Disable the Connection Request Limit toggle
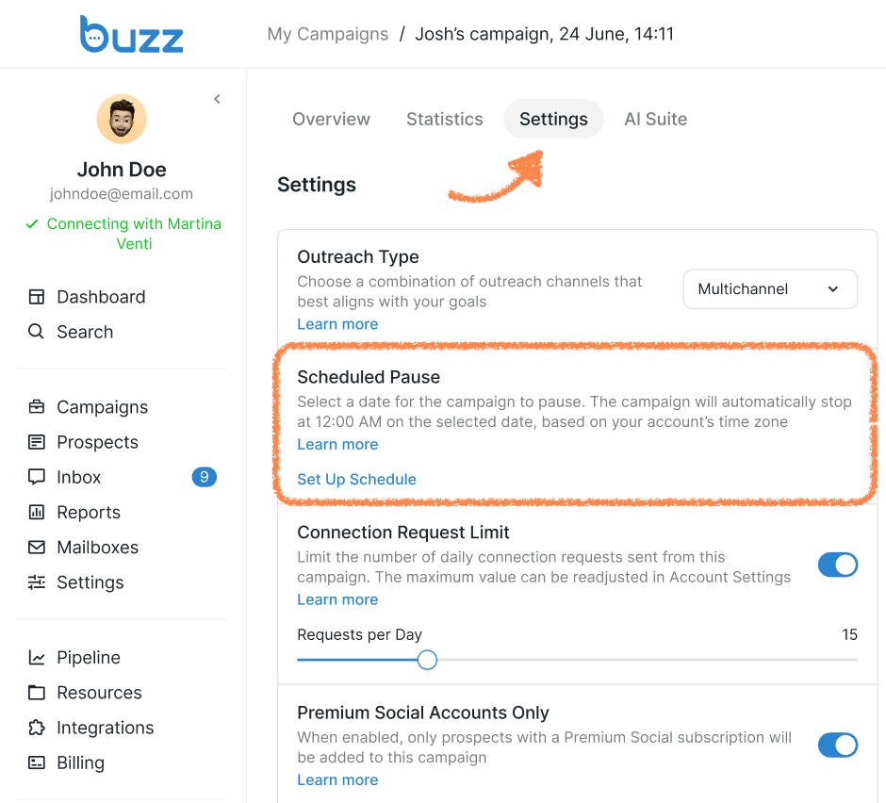The image size is (886, 803). pyautogui.click(x=837, y=565)
